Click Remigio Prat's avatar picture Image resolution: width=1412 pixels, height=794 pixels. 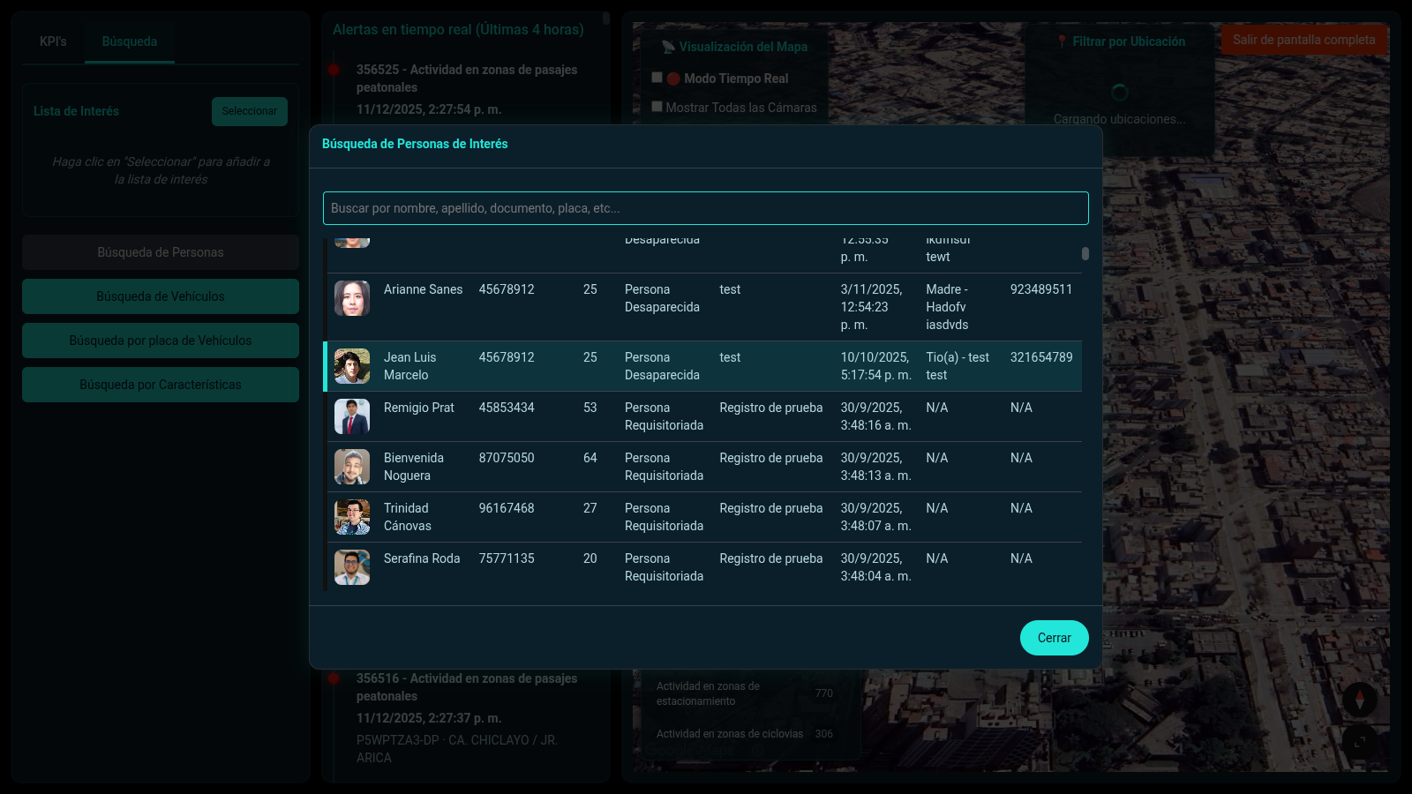(x=351, y=416)
